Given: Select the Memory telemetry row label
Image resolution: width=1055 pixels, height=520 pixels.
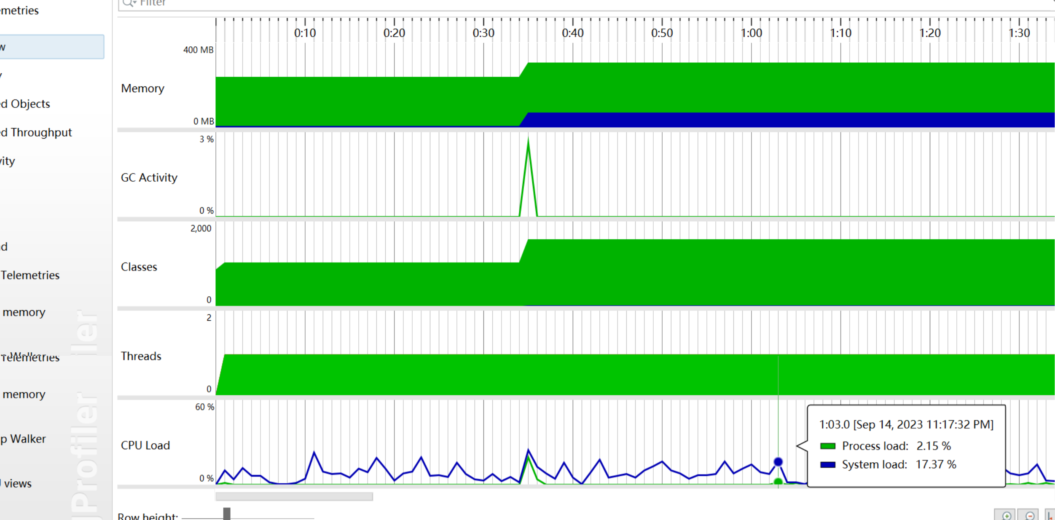Looking at the screenshot, I should click(142, 88).
